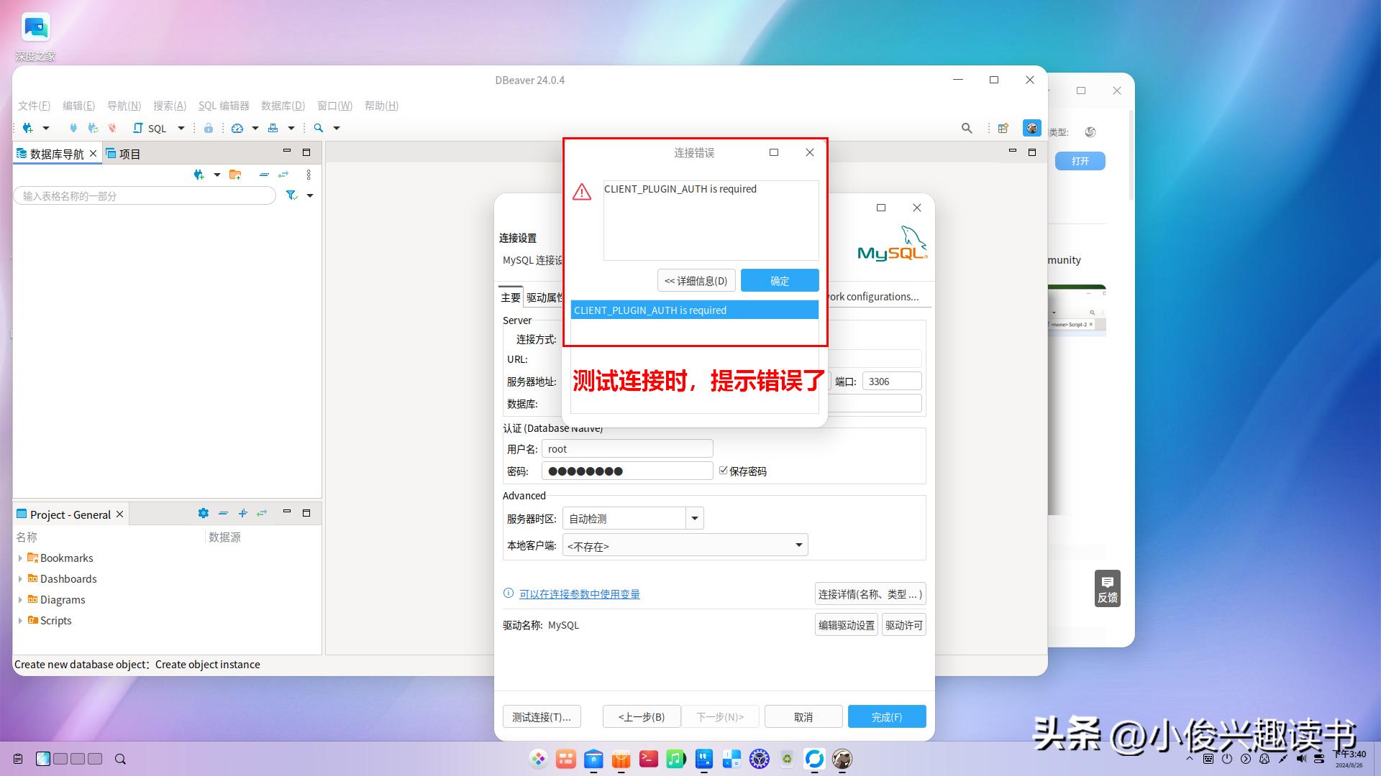The height and width of the screenshot is (776, 1381).
Task: Click the DBeaver perspective beaver icon
Action: click(x=1032, y=128)
